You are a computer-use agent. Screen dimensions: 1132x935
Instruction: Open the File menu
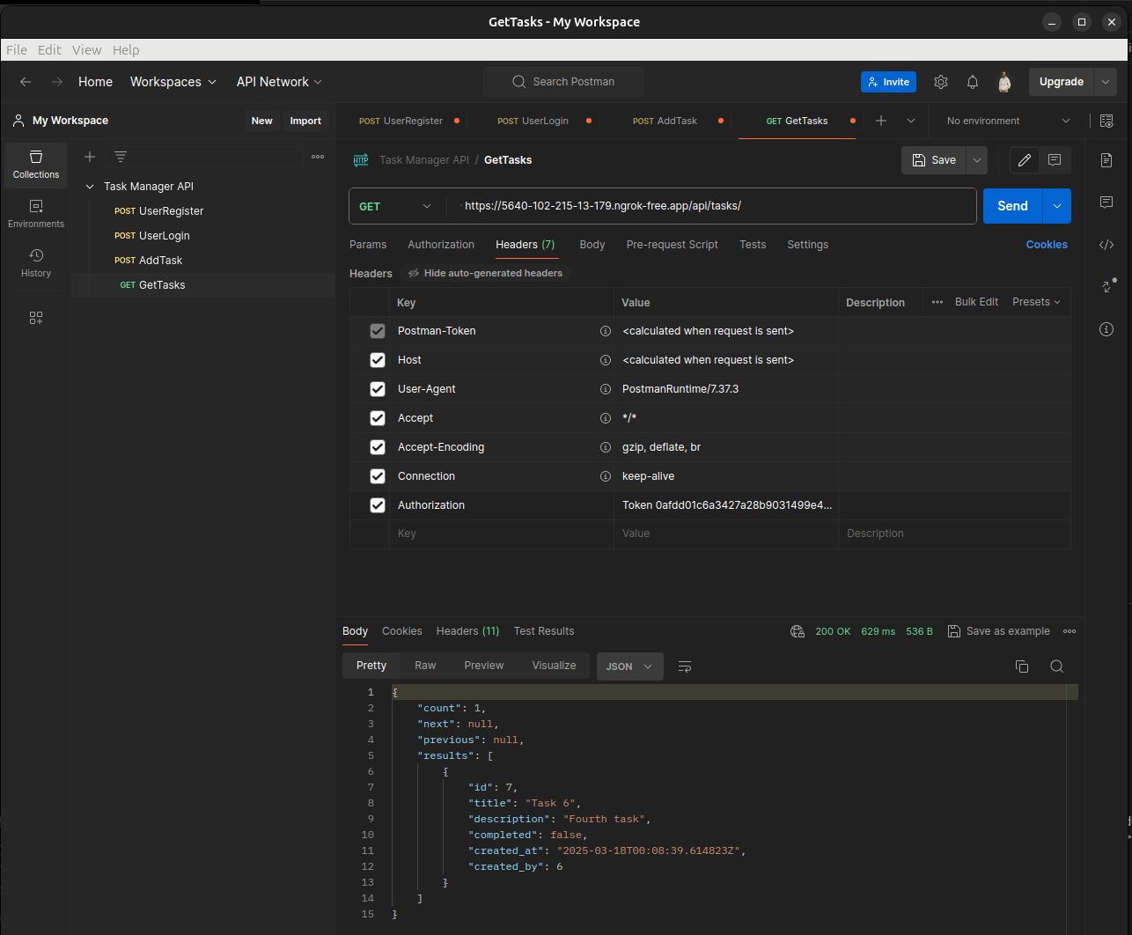pyautogui.click(x=17, y=50)
